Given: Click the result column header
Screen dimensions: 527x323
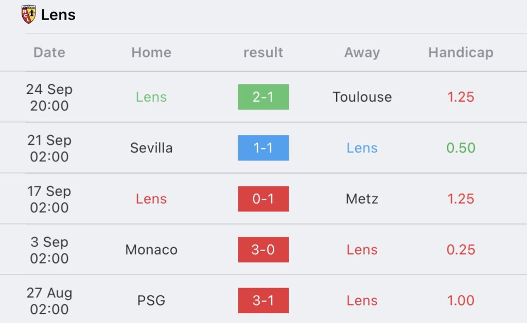Looking at the screenshot, I should pos(263,52).
